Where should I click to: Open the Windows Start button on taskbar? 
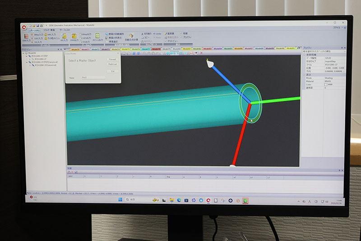tap(120, 199)
